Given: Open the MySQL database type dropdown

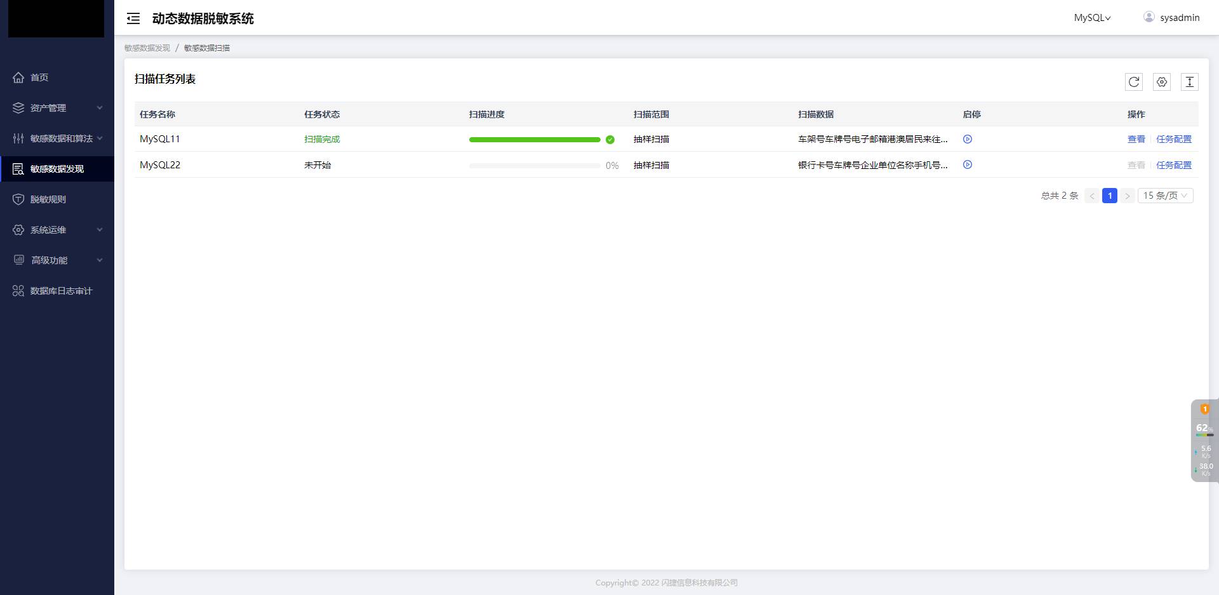Looking at the screenshot, I should (1092, 18).
